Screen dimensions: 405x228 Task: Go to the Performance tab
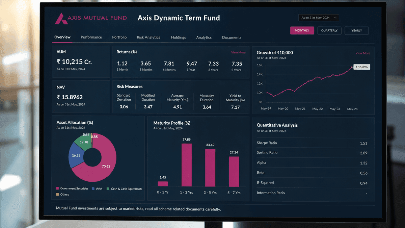(x=91, y=37)
